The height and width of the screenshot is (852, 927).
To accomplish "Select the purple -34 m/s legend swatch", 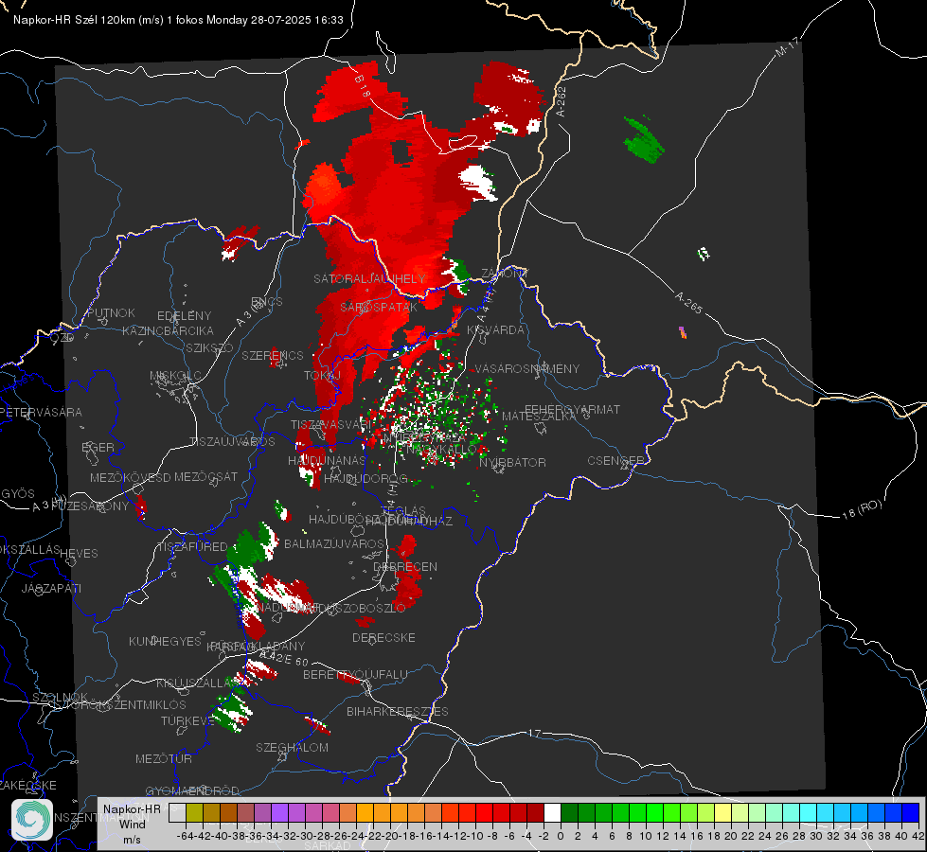I will (x=279, y=812).
